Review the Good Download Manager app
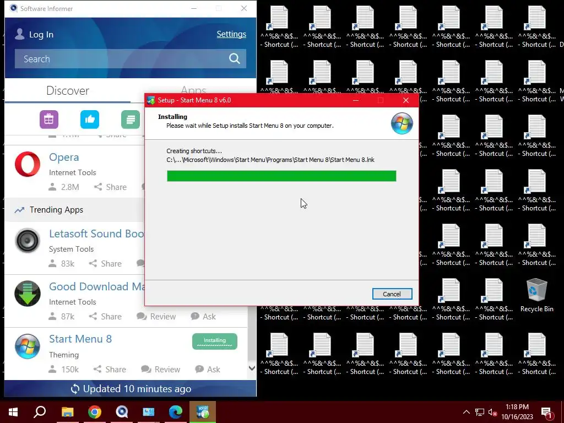 pos(156,317)
